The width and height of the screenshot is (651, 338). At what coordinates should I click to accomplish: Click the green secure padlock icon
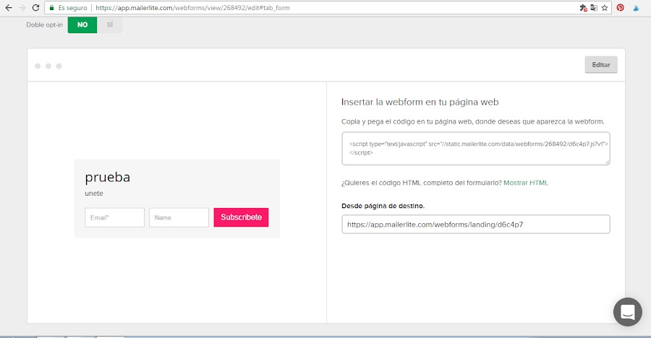pyautogui.click(x=51, y=8)
